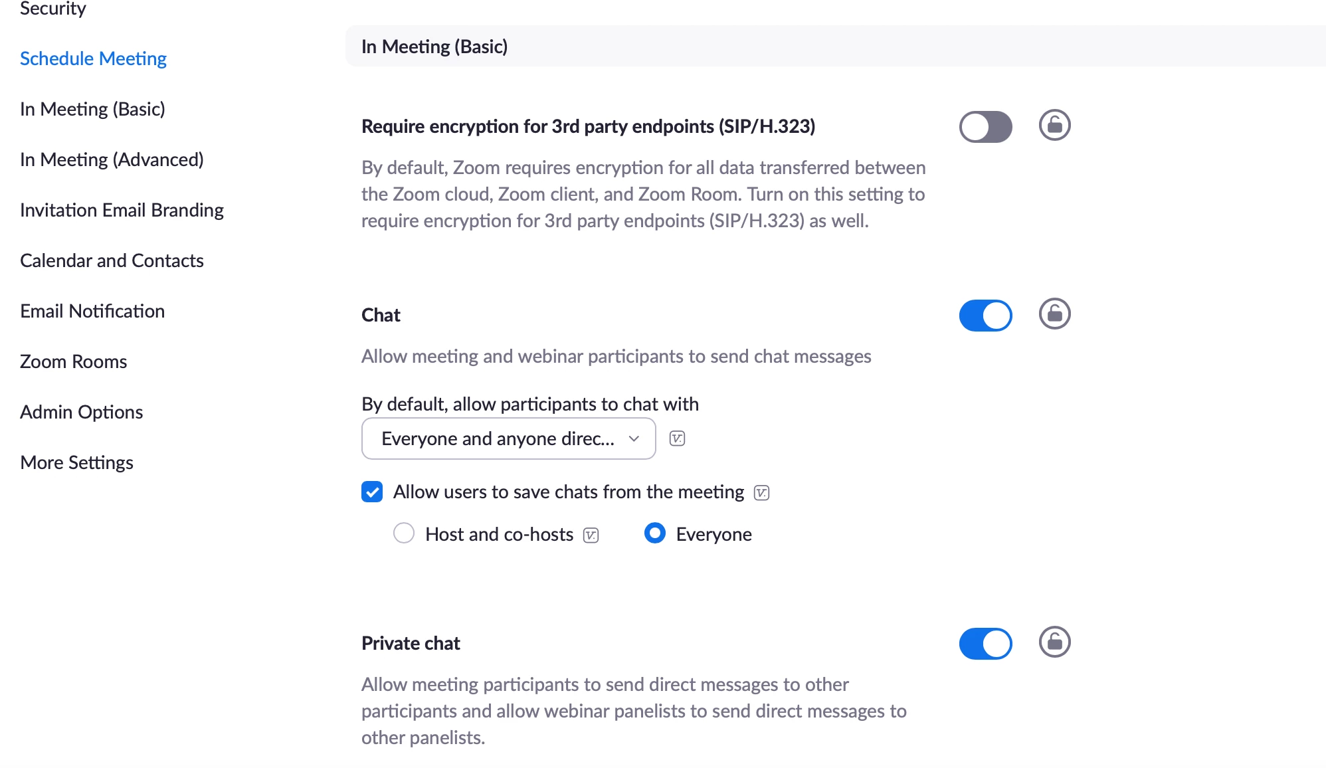The width and height of the screenshot is (1326, 768).
Task: Enable Require encryption for 3rd party endpoints
Action: (x=985, y=127)
